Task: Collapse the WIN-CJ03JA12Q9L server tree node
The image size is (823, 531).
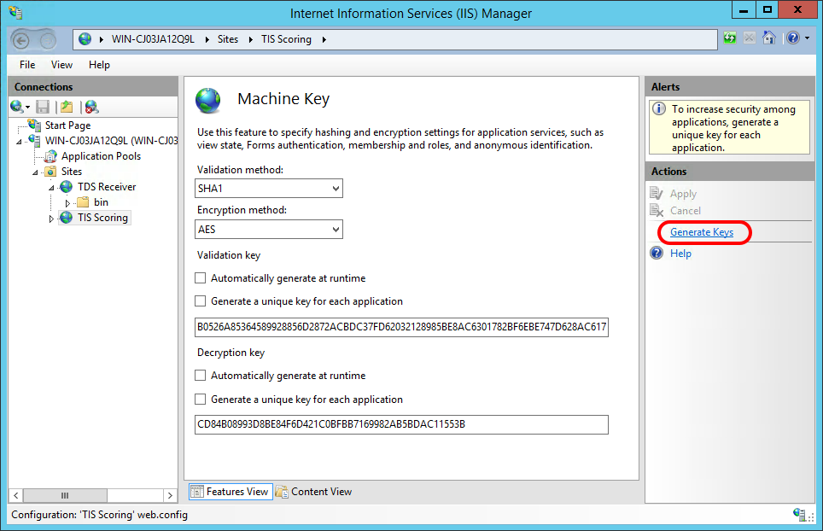Action: (20, 142)
